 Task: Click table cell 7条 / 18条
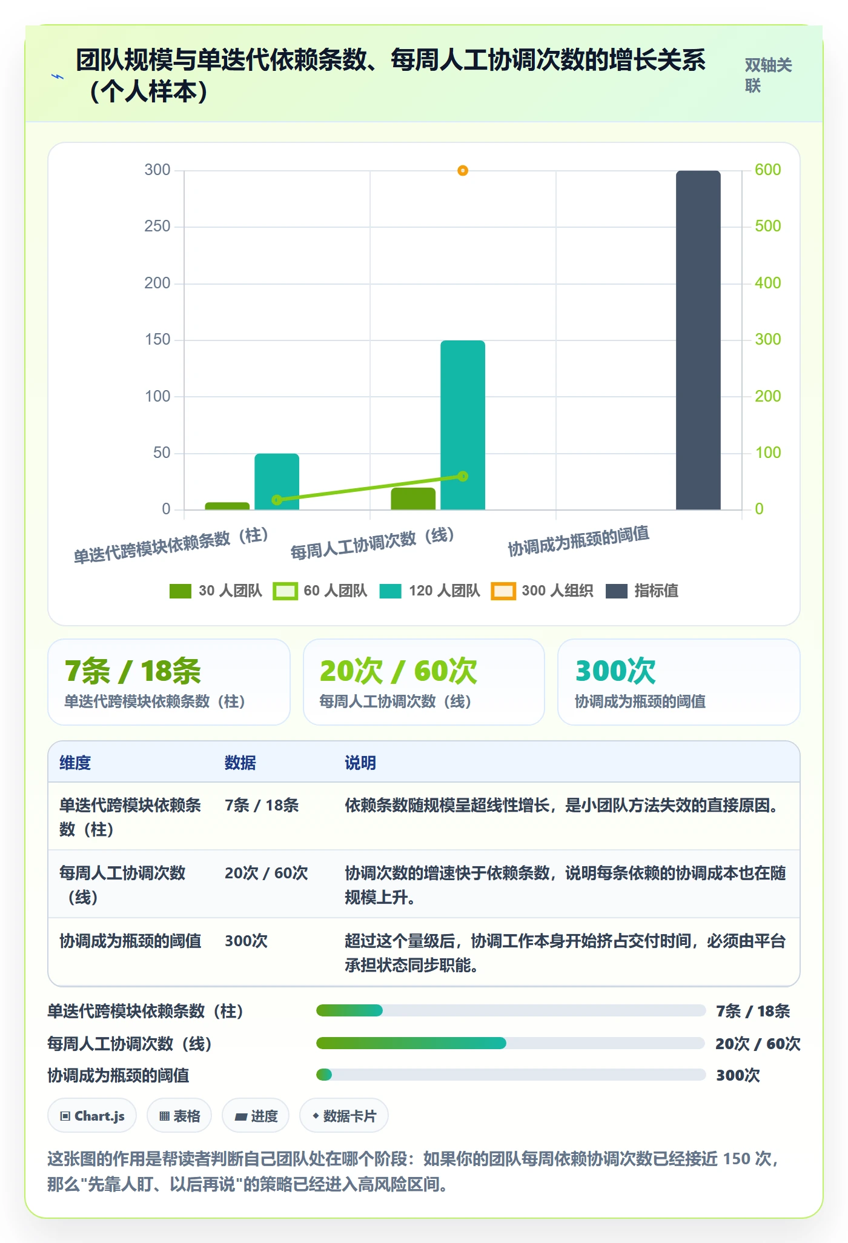click(262, 805)
